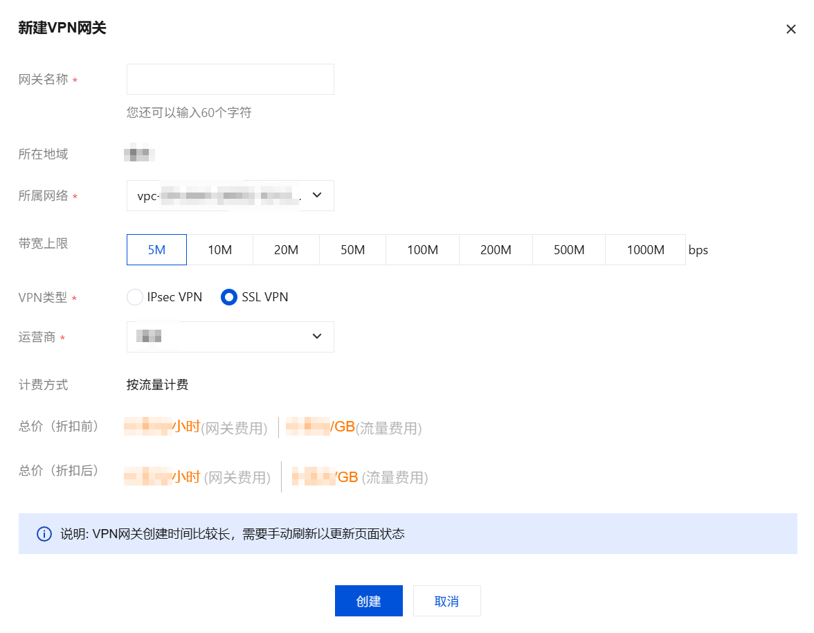This screenshot has height=633, width=814.
Task: Set bandwidth limit to 50M
Action: pyautogui.click(x=352, y=250)
